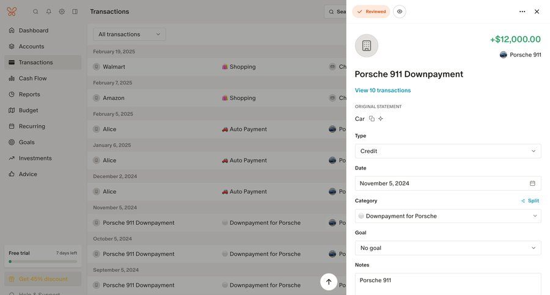Open Cash Flow in sidebar

click(x=43, y=79)
